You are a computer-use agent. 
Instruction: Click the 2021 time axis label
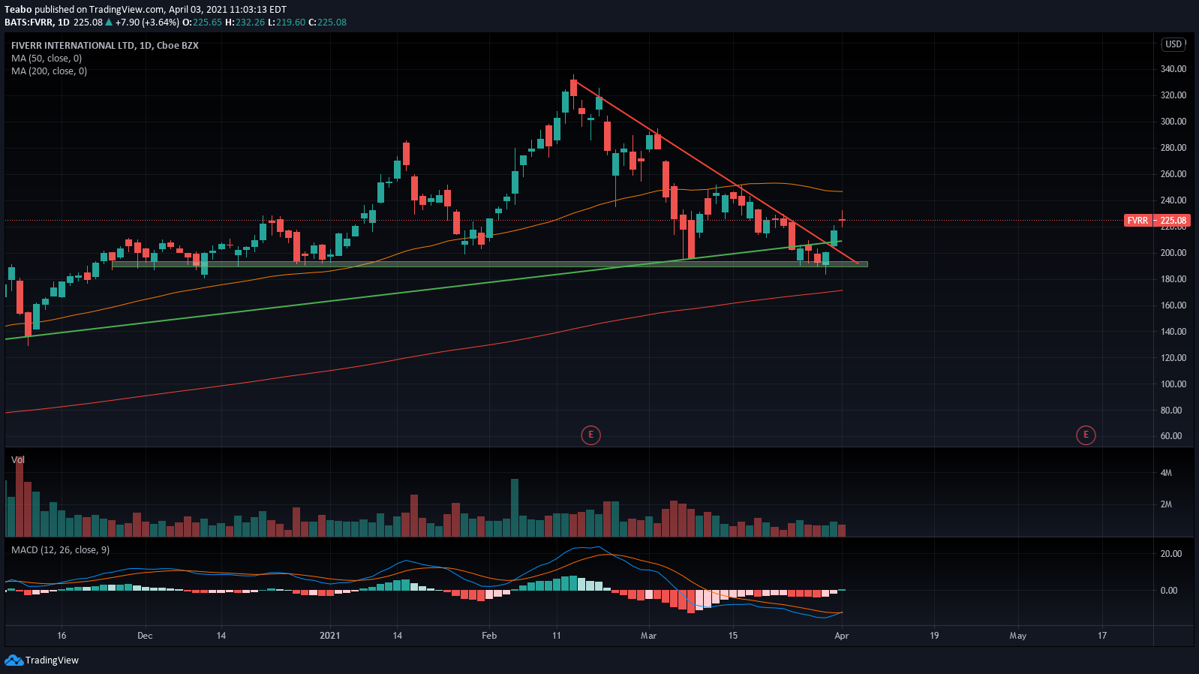pos(330,636)
